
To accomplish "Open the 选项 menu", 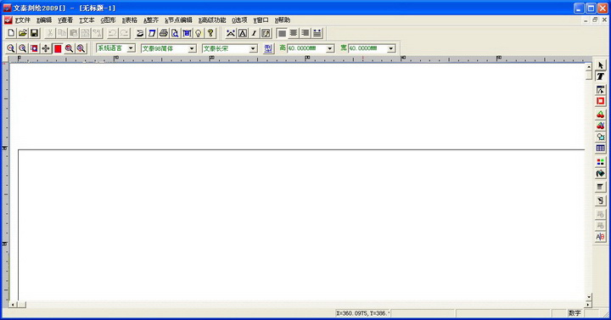I will pyautogui.click(x=239, y=20).
